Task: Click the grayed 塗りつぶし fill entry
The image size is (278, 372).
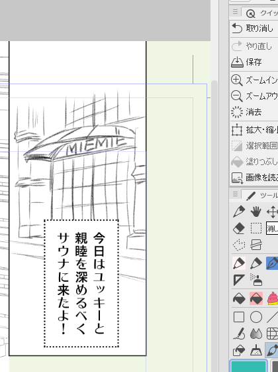Action: 254,162
